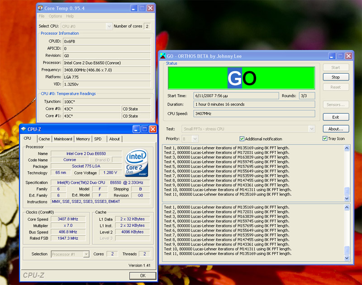Click the ORTHOS title bar icon
Image resolution: width=362 pixels, height=285 pixels.
pos(163,56)
